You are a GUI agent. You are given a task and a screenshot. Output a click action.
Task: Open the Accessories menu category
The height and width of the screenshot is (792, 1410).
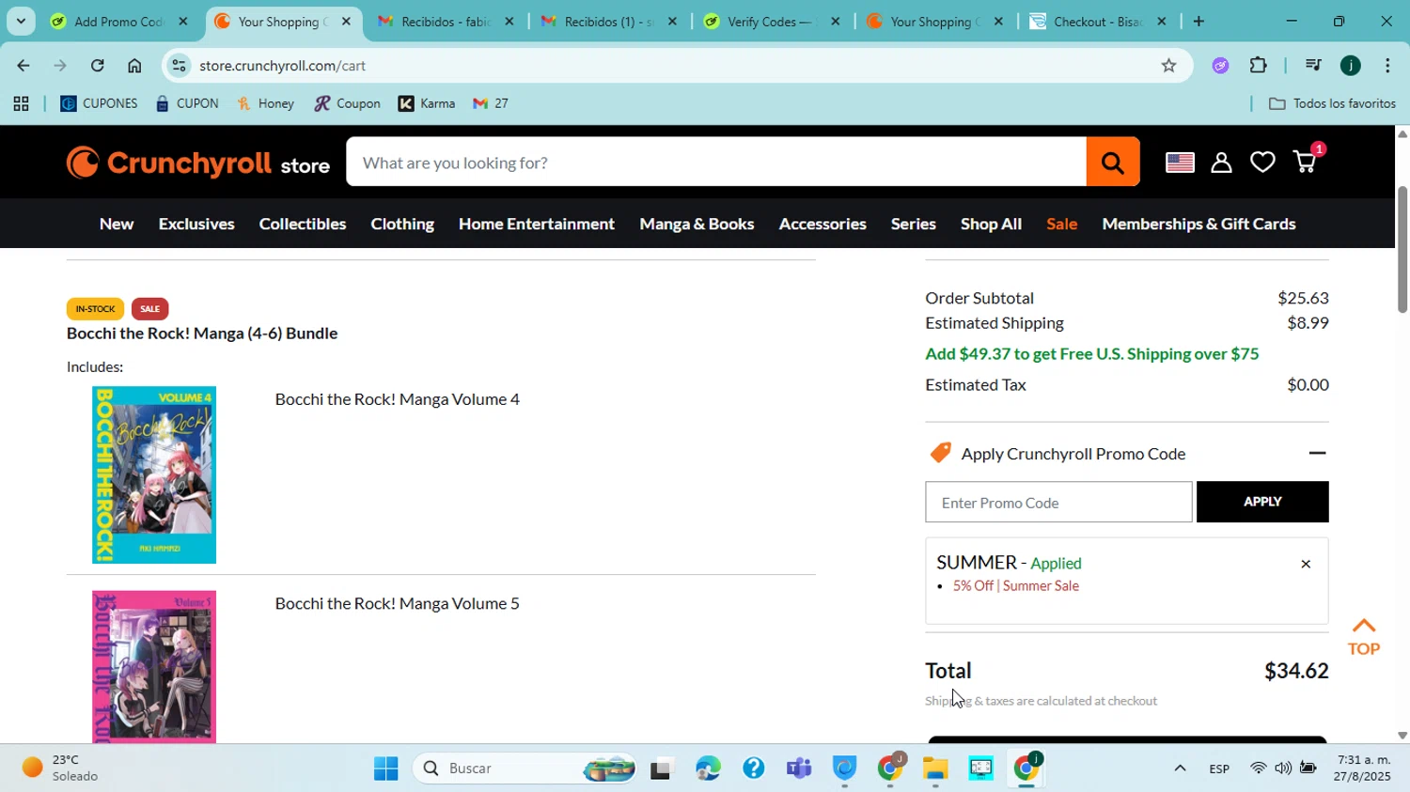click(822, 224)
